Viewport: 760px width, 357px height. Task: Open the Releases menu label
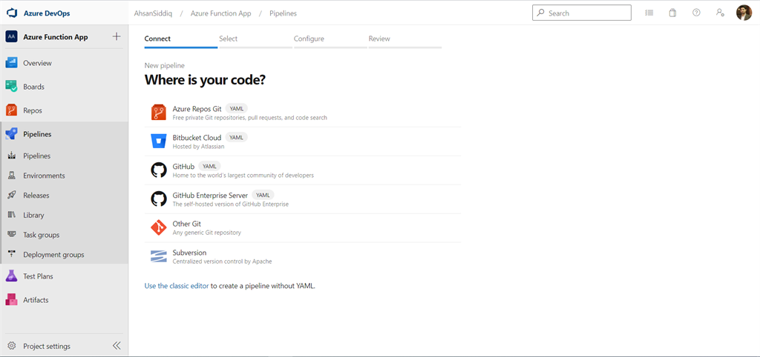(x=36, y=196)
